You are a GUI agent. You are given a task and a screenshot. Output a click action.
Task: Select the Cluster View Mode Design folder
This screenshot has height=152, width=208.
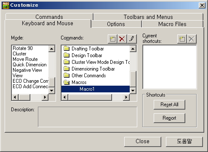point(96,62)
